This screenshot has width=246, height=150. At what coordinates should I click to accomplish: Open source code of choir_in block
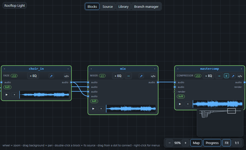point(67,76)
